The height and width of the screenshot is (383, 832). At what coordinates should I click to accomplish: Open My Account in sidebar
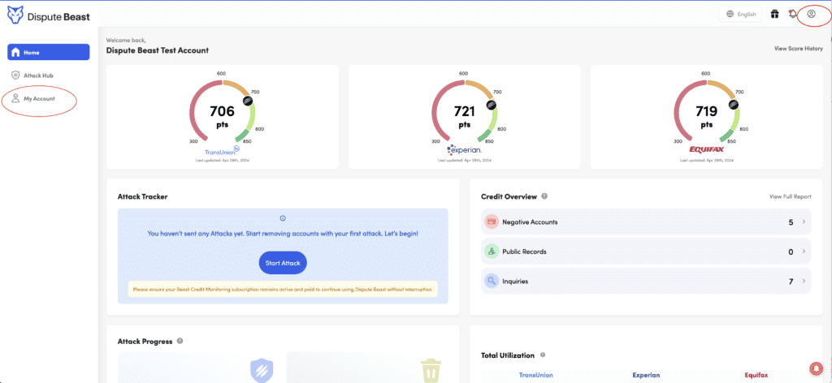pos(39,98)
